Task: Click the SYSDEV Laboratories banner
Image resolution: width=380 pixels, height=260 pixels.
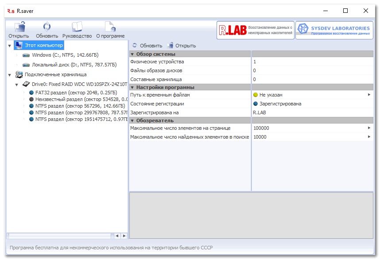Action: (x=334, y=30)
